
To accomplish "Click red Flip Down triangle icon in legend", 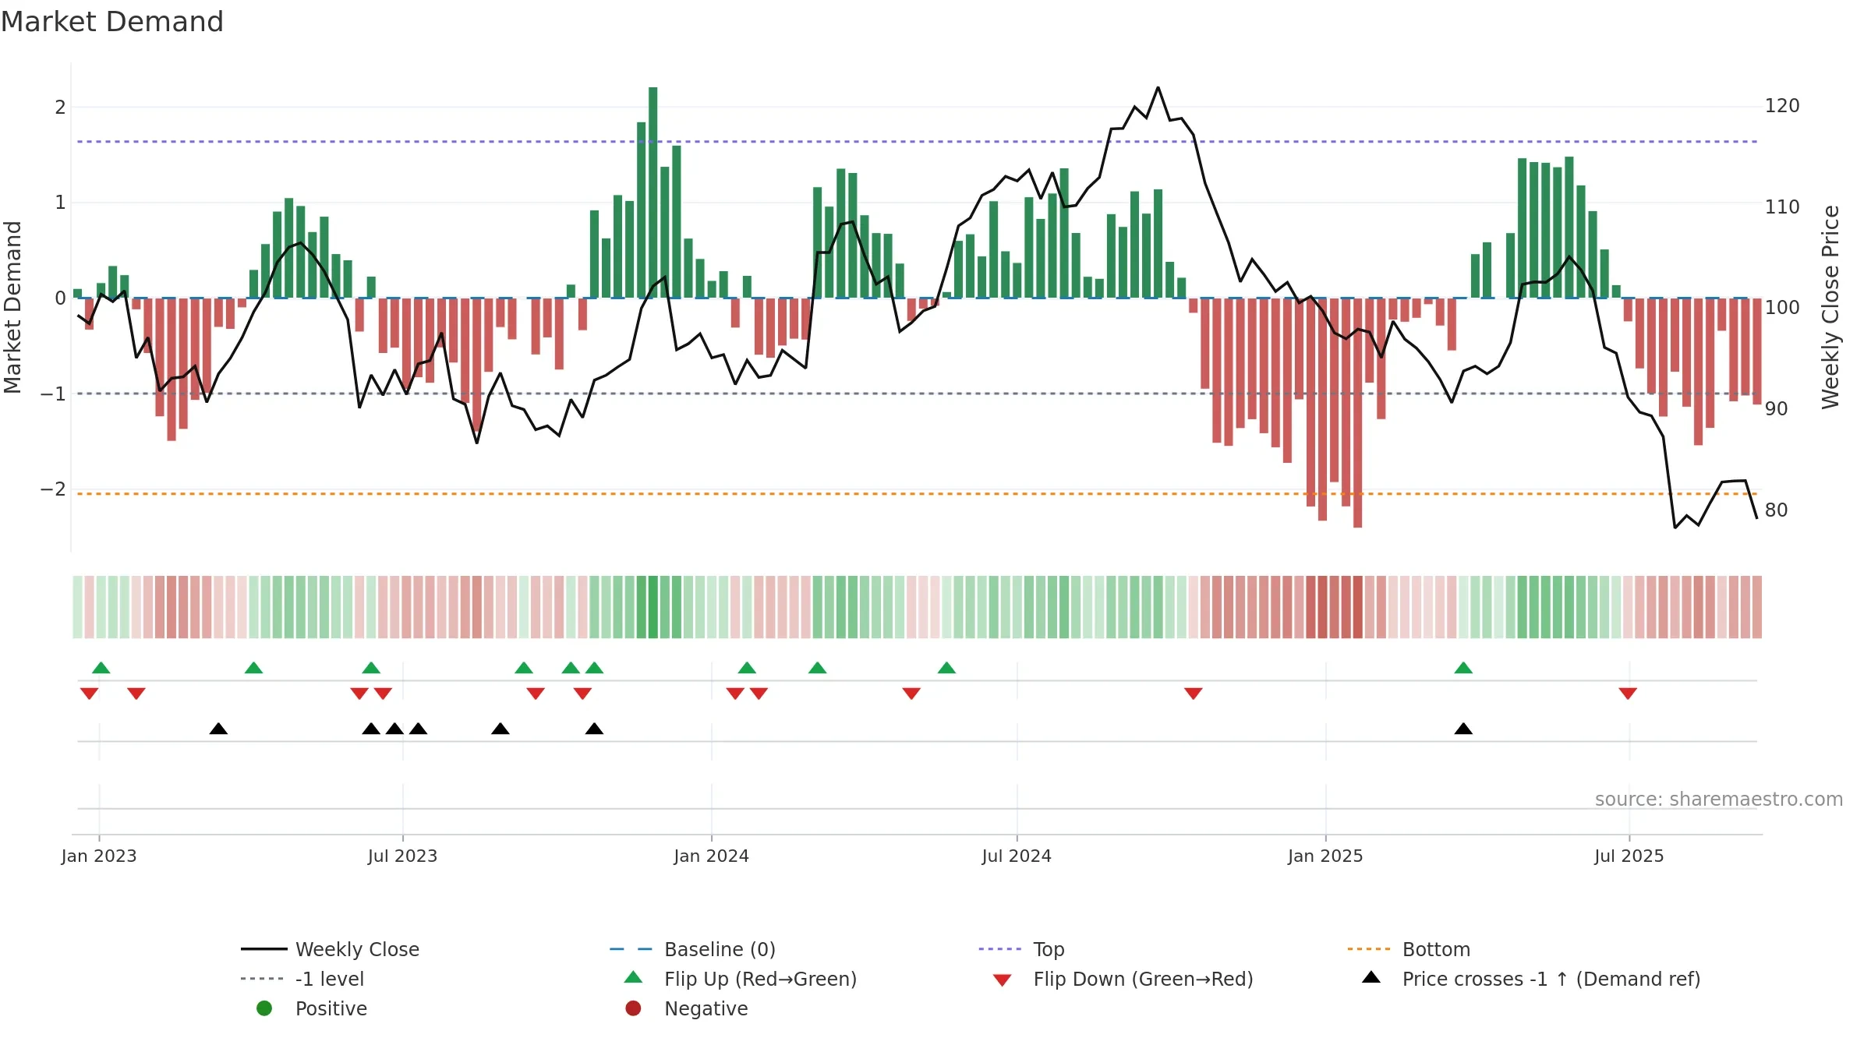I will click(1003, 980).
